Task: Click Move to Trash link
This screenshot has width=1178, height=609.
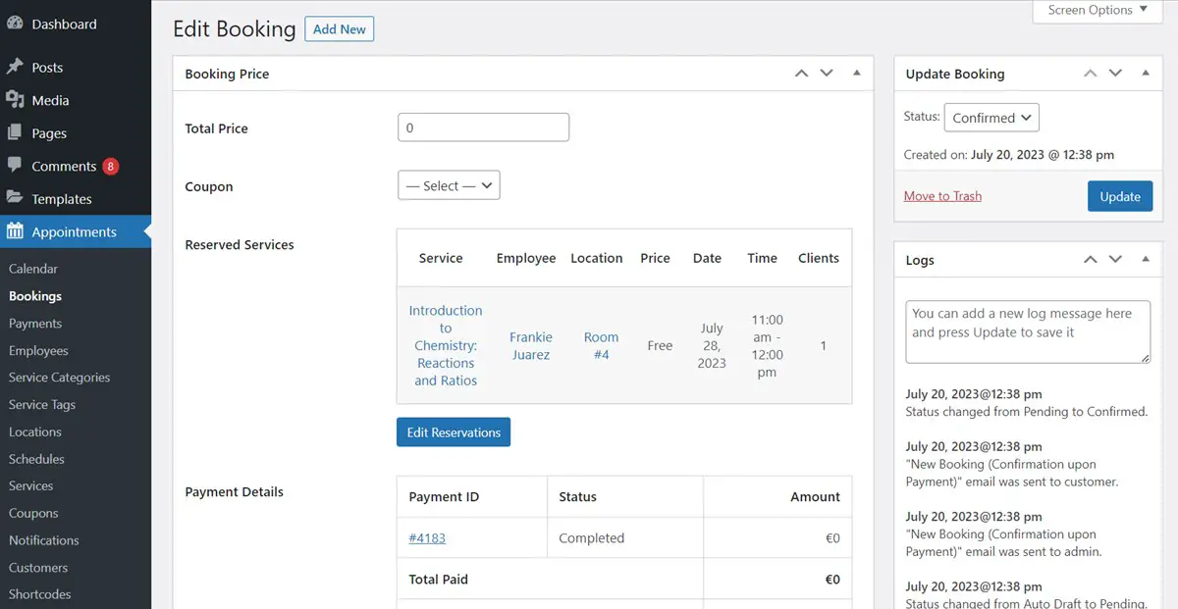Action: 942,196
